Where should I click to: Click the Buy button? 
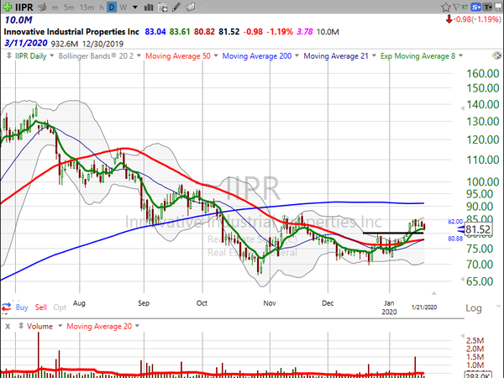click(x=22, y=307)
